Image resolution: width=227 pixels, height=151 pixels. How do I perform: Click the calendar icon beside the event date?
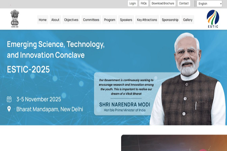9,99
